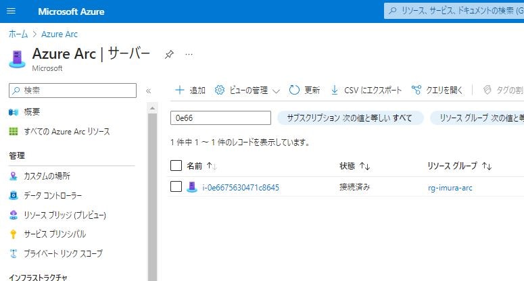Click the green grid all-resources icon

pos(14,132)
